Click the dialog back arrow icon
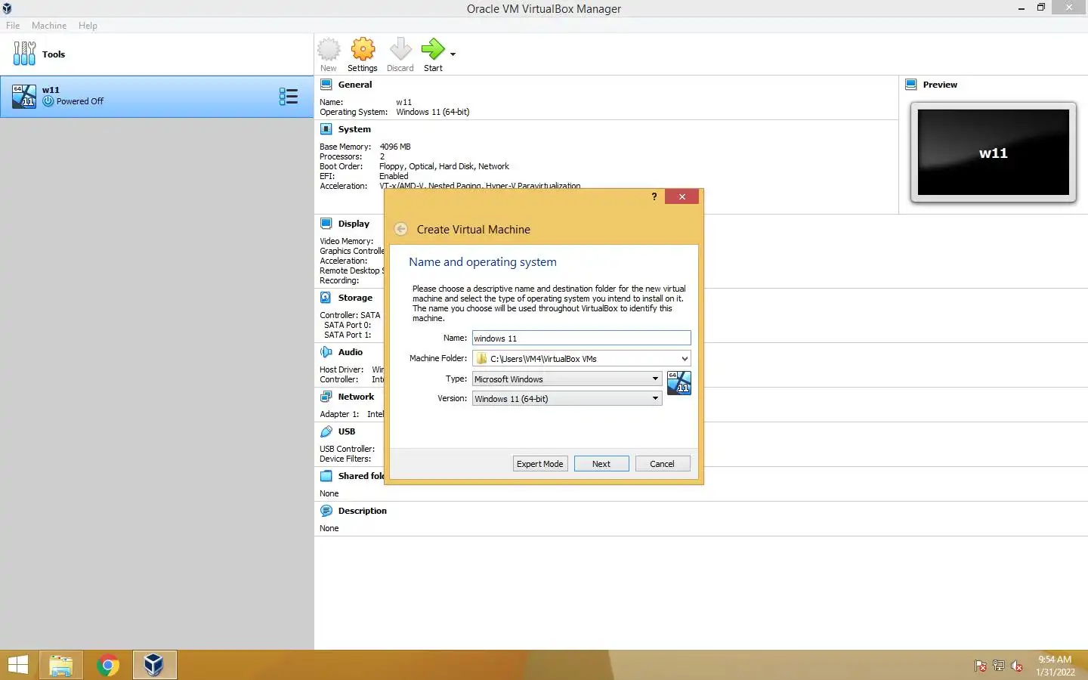 tap(401, 229)
